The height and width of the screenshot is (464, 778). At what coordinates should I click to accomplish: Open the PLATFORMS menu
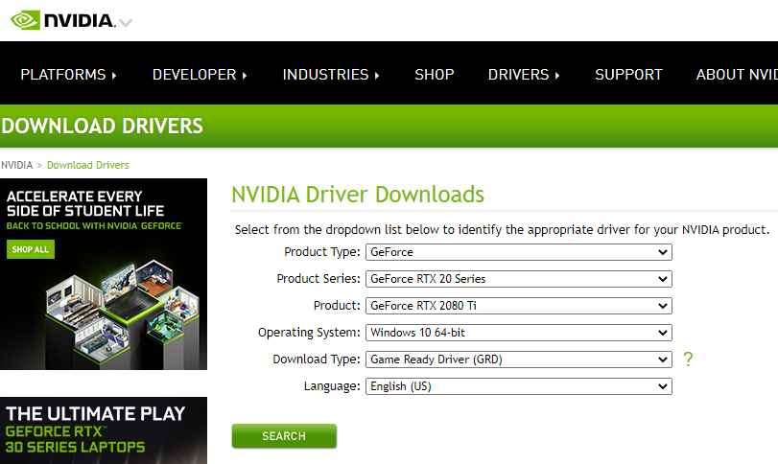[x=68, y=75]
